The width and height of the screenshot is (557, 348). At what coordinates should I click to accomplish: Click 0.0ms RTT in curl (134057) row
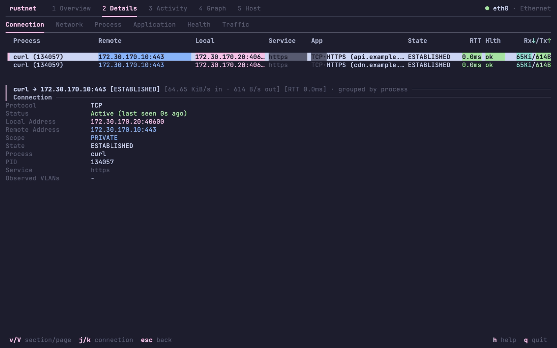[x=472, y=57]
